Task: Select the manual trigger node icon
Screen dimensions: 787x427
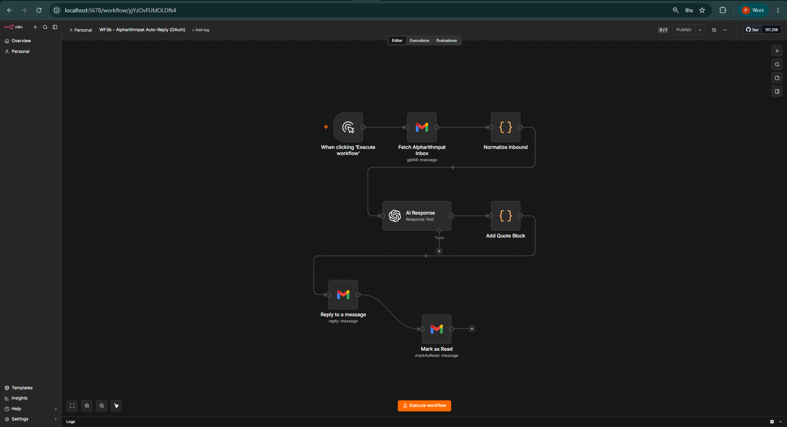Action: 348,128
